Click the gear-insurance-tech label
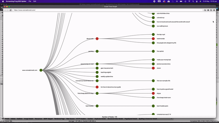 pos(107,68)
